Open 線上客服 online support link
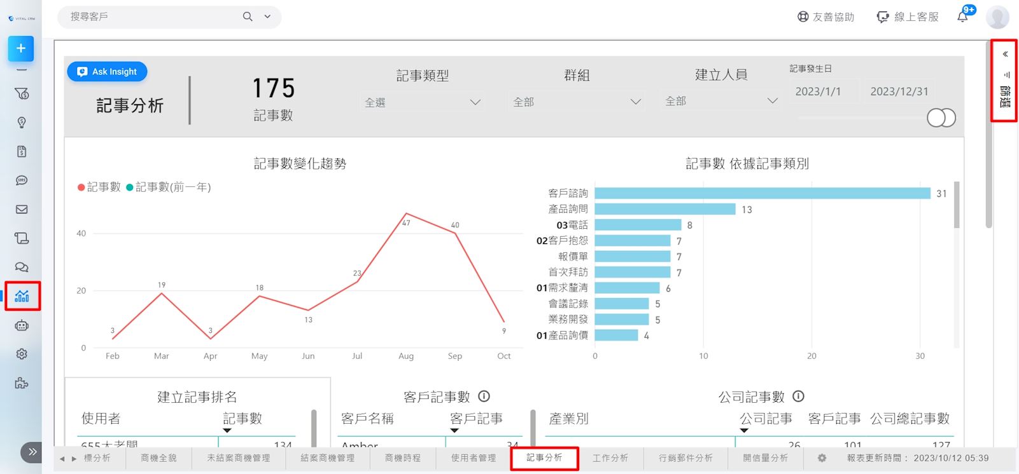 (x=908, y=17)
